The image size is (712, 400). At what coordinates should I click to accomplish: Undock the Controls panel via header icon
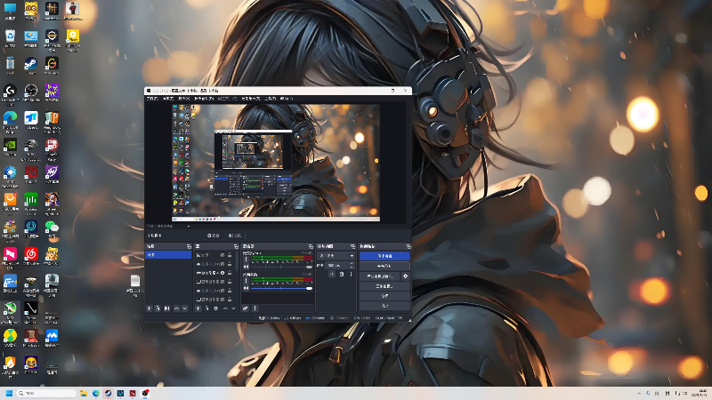[408, 246]
